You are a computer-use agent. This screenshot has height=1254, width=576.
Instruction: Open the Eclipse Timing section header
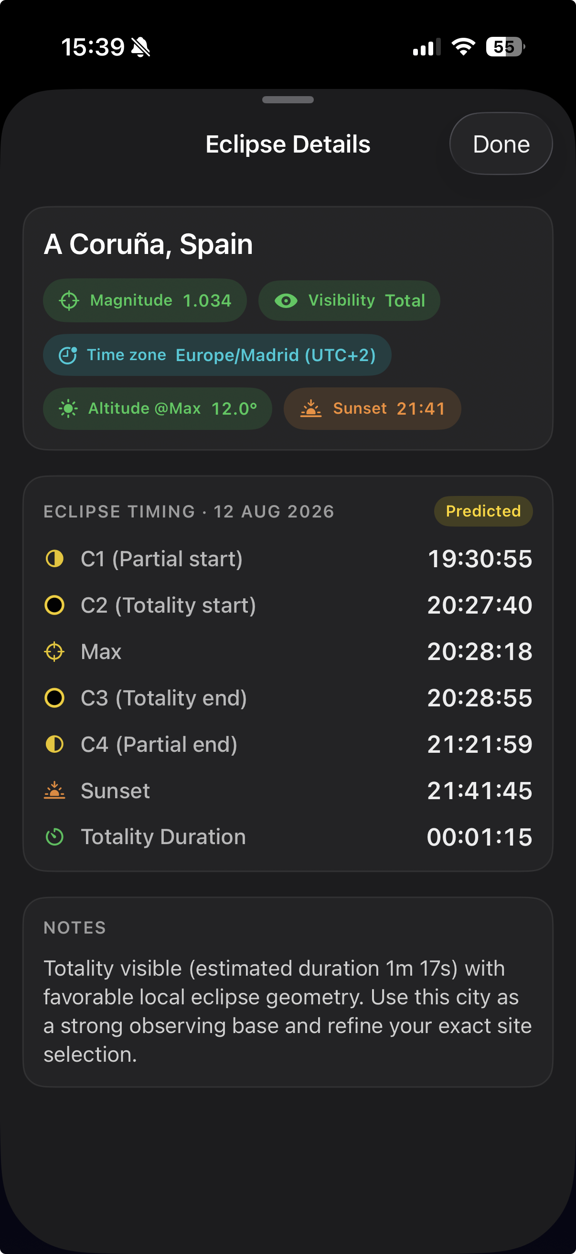(189, 511)
